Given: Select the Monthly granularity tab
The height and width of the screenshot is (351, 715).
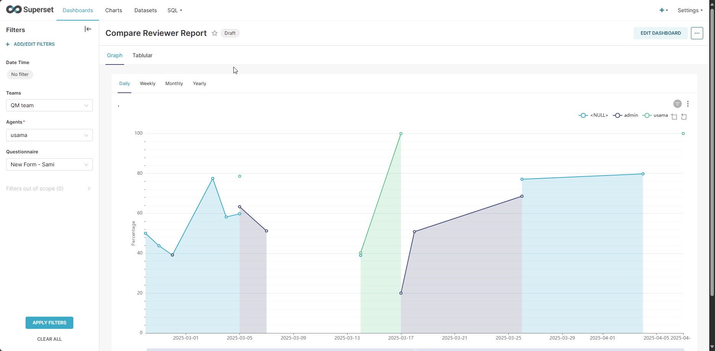Looking at the screenshot, I should click(174, 84).
